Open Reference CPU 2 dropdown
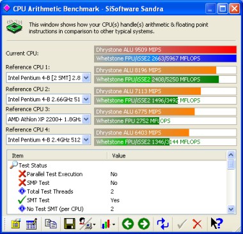The image size is (243, 234). point(86,99)
